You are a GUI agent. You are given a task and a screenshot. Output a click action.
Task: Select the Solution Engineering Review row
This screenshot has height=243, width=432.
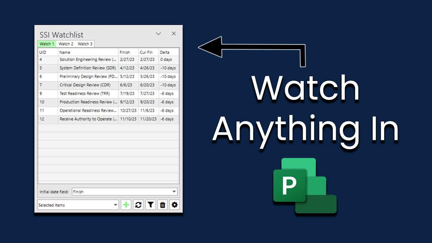[x=108, y=60]
